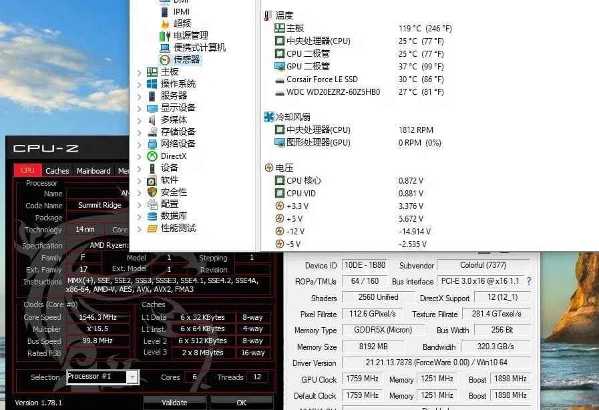
Task: Click the security shield icon 安全性
Action: [x=152, y=192]
